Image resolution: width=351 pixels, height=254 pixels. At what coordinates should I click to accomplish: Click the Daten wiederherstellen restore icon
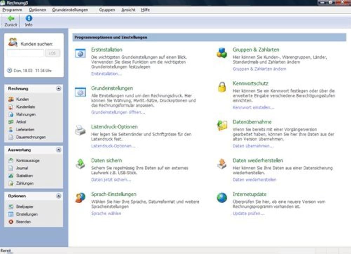point(222,164)
